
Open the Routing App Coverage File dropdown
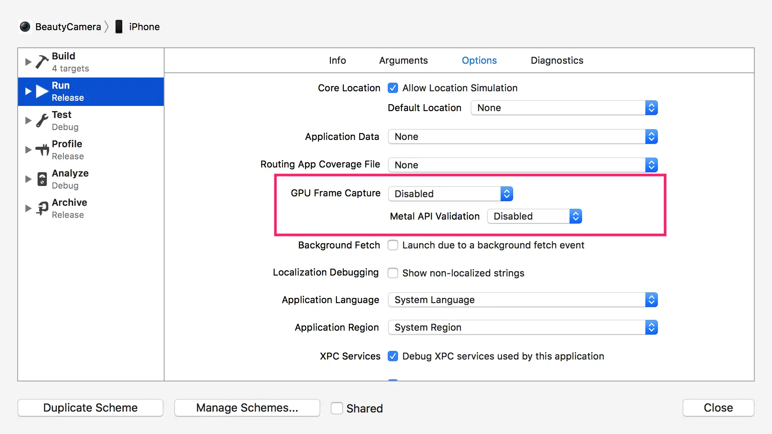click(x=523, y=165)
